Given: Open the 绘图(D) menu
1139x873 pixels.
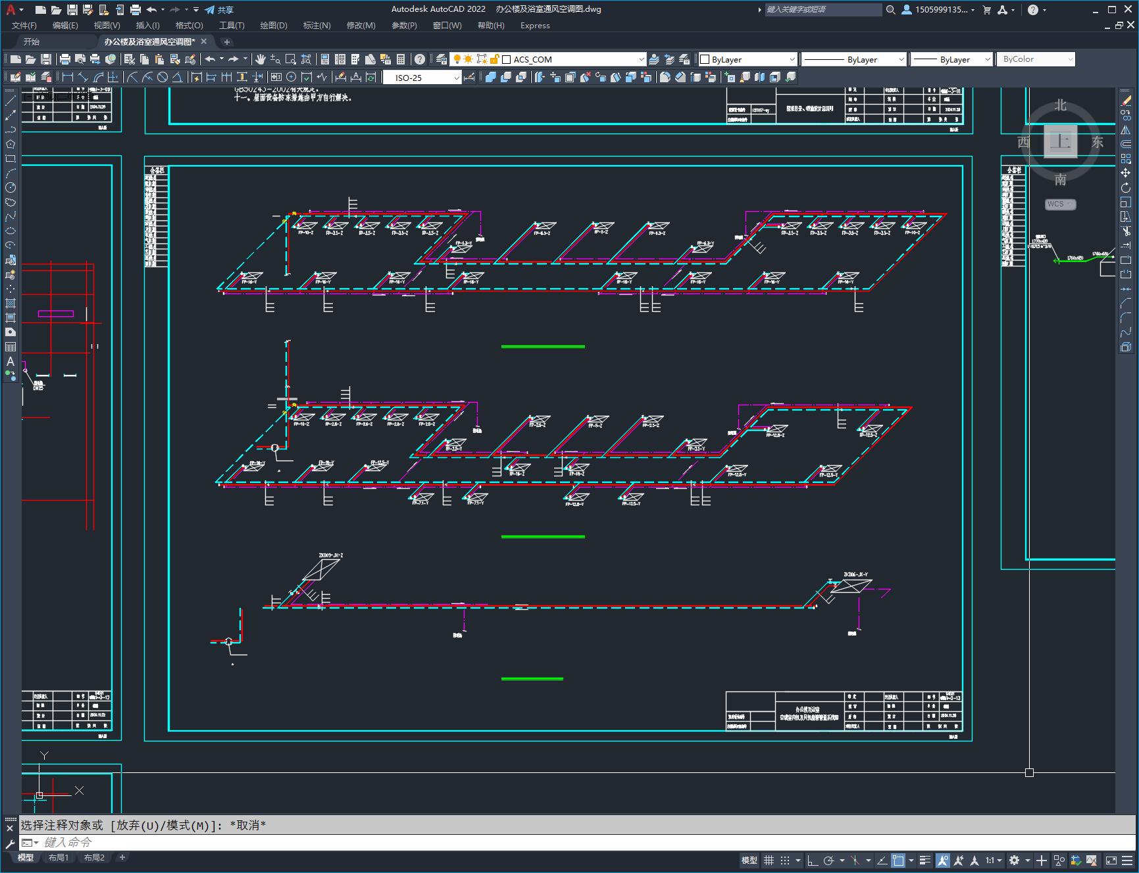Looking at the screenshot, I should click(x=274, y=25).
